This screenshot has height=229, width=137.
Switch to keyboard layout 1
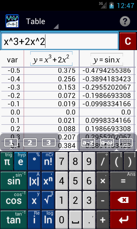click(x=11, y=142)
